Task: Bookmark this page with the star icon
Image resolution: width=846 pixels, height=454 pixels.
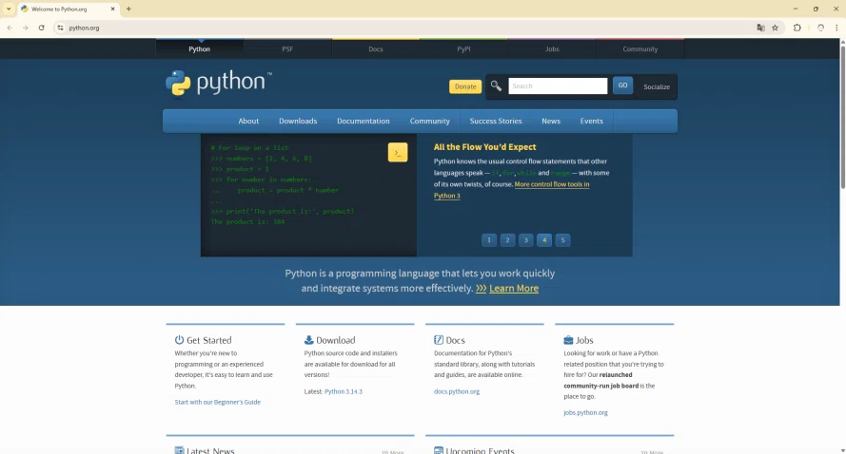Action: coord(775,28)
